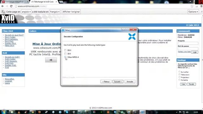Open the Films DivX link
203x114 pixels.
(x=10, y=46)
